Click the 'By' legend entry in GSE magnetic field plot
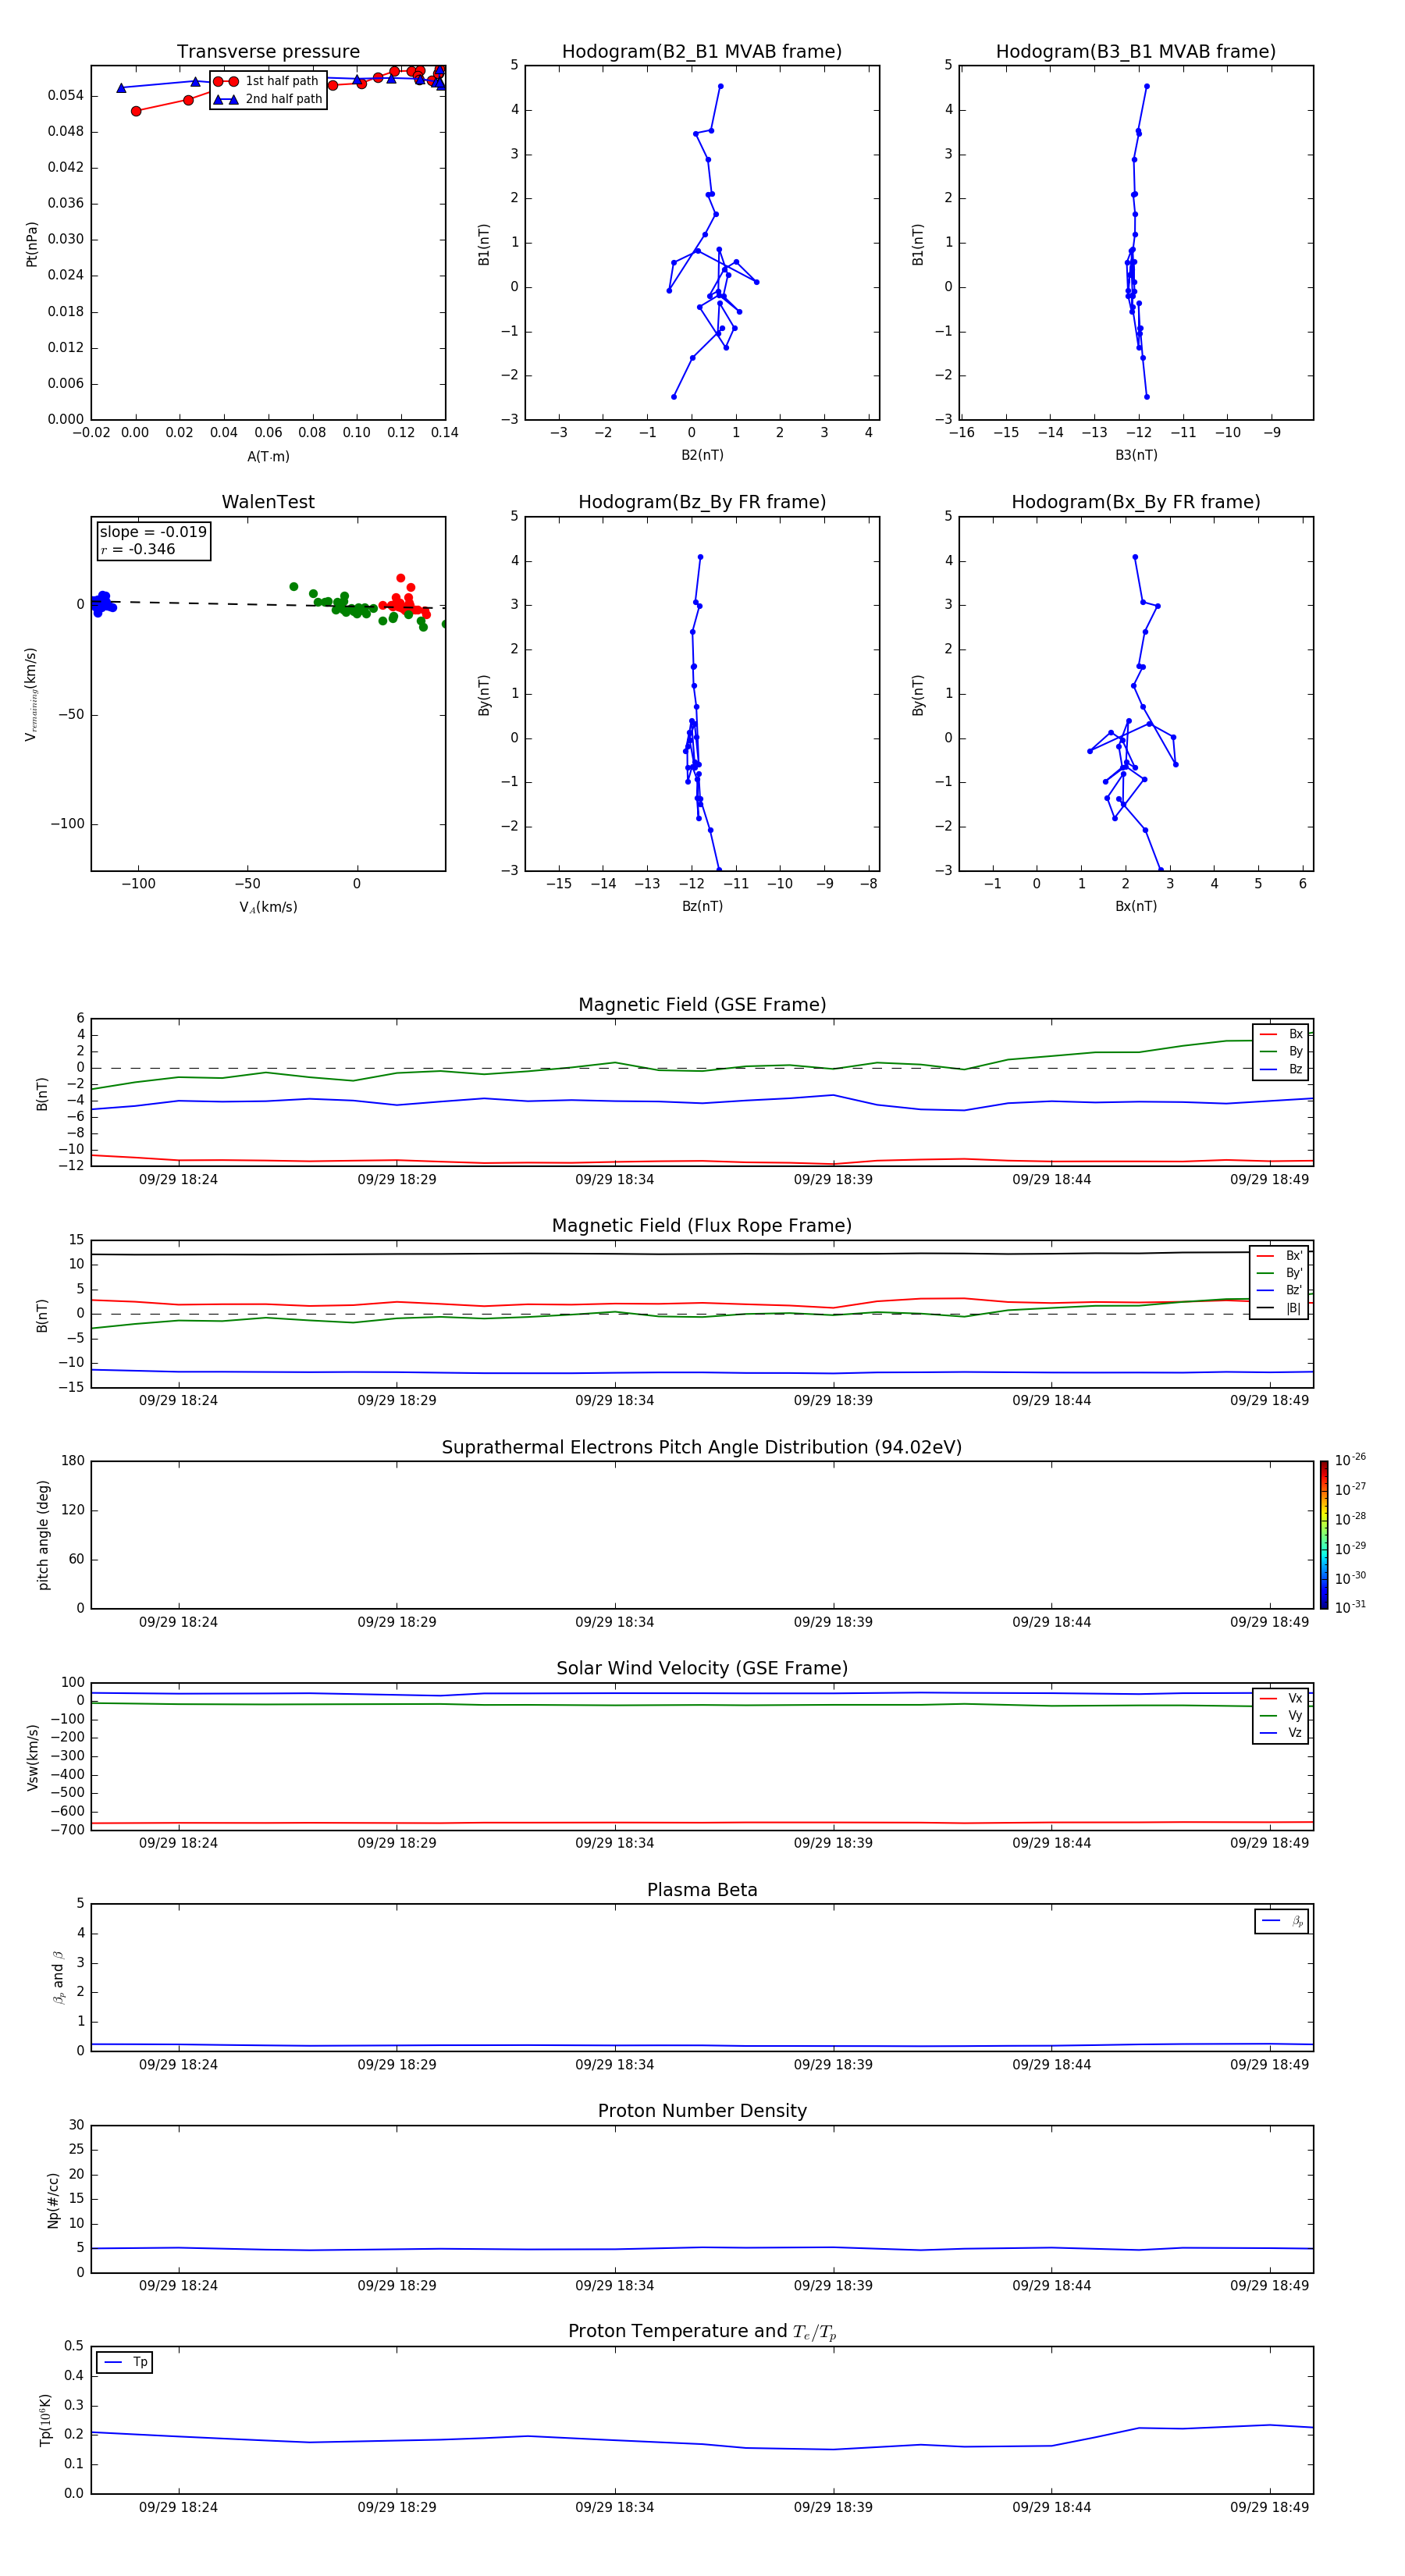 [x=1281, y=1052]
